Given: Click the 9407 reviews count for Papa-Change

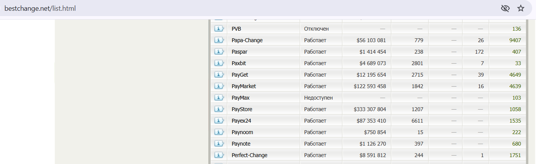Looking at the screenshot, I should pyautogui.click(x=515, y=40).
